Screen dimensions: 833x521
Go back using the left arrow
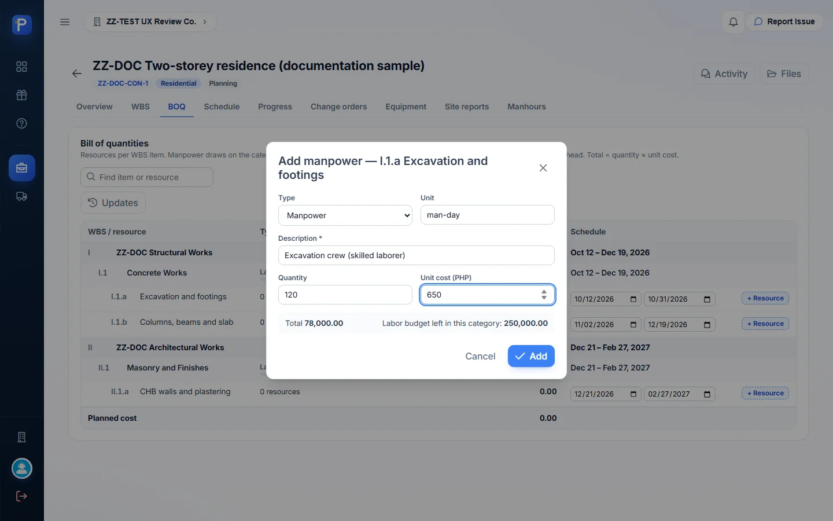coord(77,74)
